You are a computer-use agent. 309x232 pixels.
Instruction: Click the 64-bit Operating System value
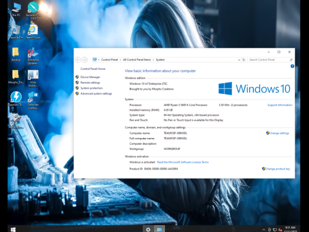(192, 115)
